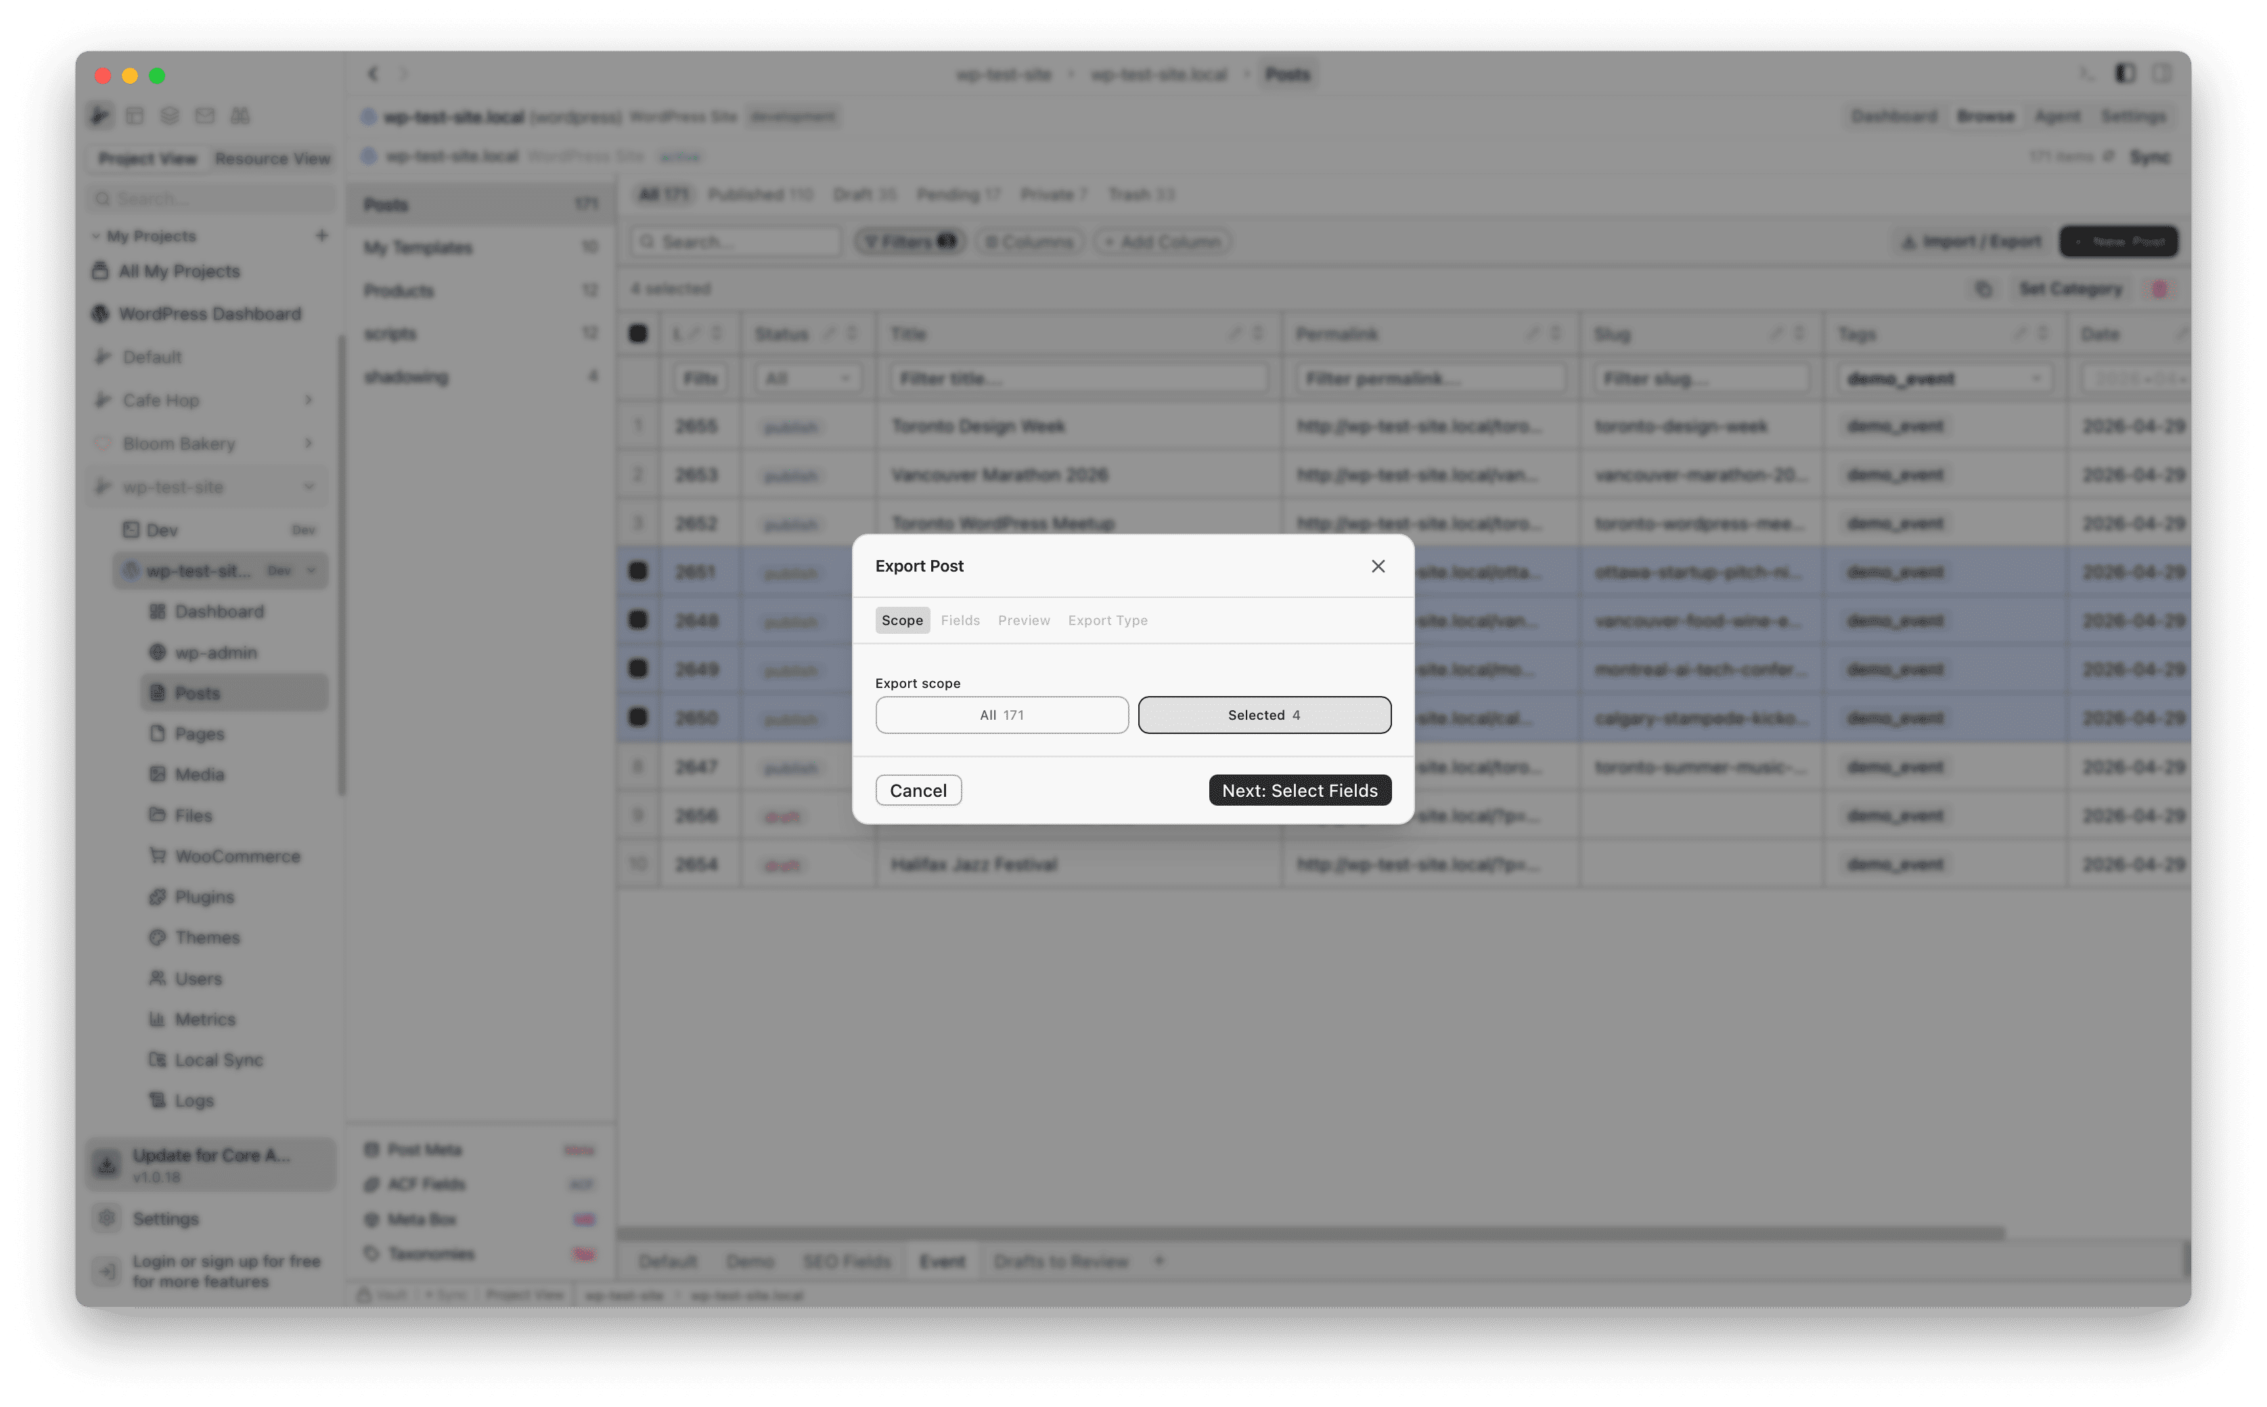Screen dimensions: 2267x1407
Task: Click the horizontal table scrollbar
Action: (1310, 1233)
